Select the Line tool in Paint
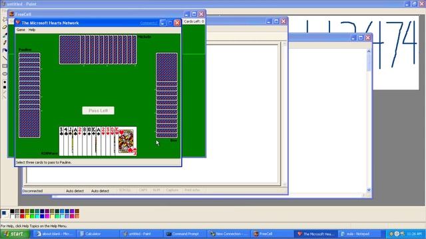Viewport: 426px width, 239px height. point(5,58)
